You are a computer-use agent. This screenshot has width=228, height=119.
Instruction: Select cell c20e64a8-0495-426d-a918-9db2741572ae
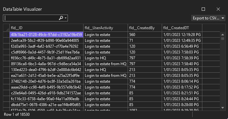point(46,93)
